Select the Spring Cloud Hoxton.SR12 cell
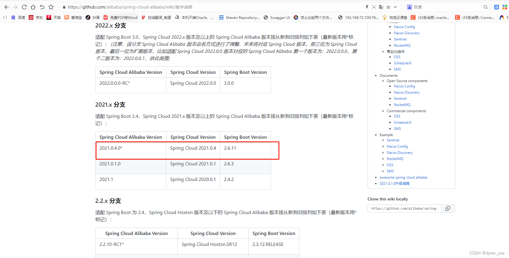 coord(213,246)
